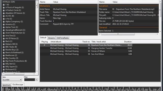Select the Beethoven (2) artist

11,55
